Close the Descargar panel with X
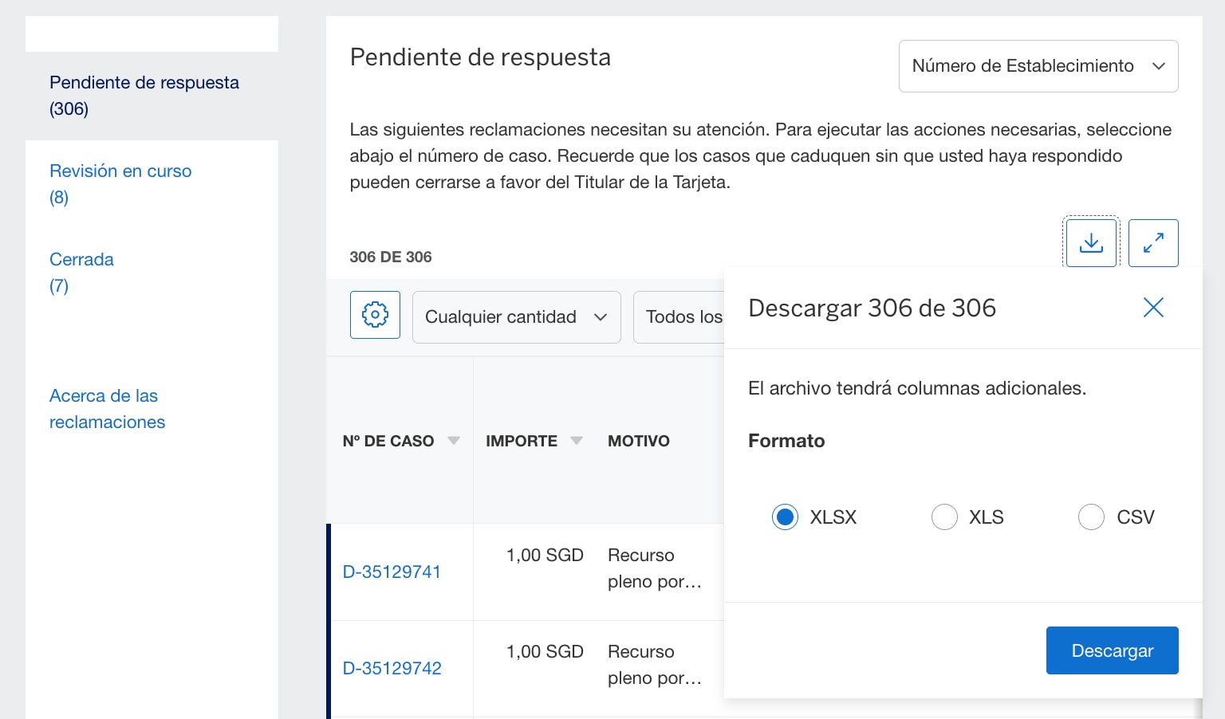1225x719 pixels. 1153,308
